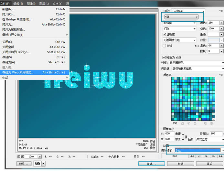Image resolution: width=224 pixels, height=171 pixels.
Task: Open the 预设 preset dropdown
Action: point(188,11)
